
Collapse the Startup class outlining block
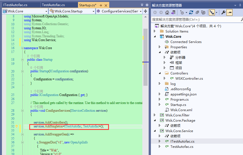[x=22, y=60]
